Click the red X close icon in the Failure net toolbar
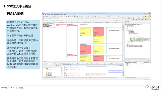 click(123, 65)
